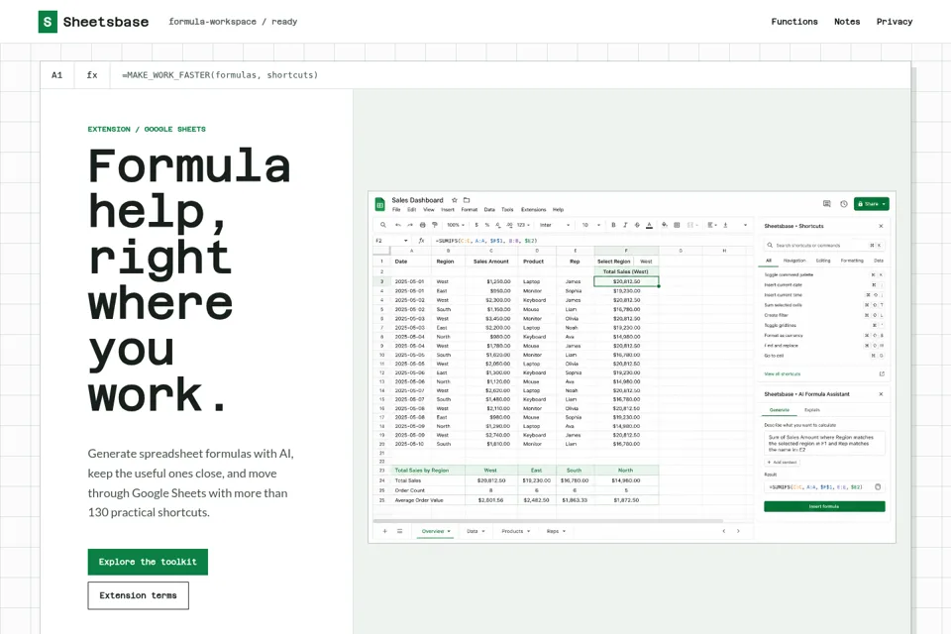Click the undo arrow icon
The height and width of the screenshot is (634, 951).
coord(398,225)
